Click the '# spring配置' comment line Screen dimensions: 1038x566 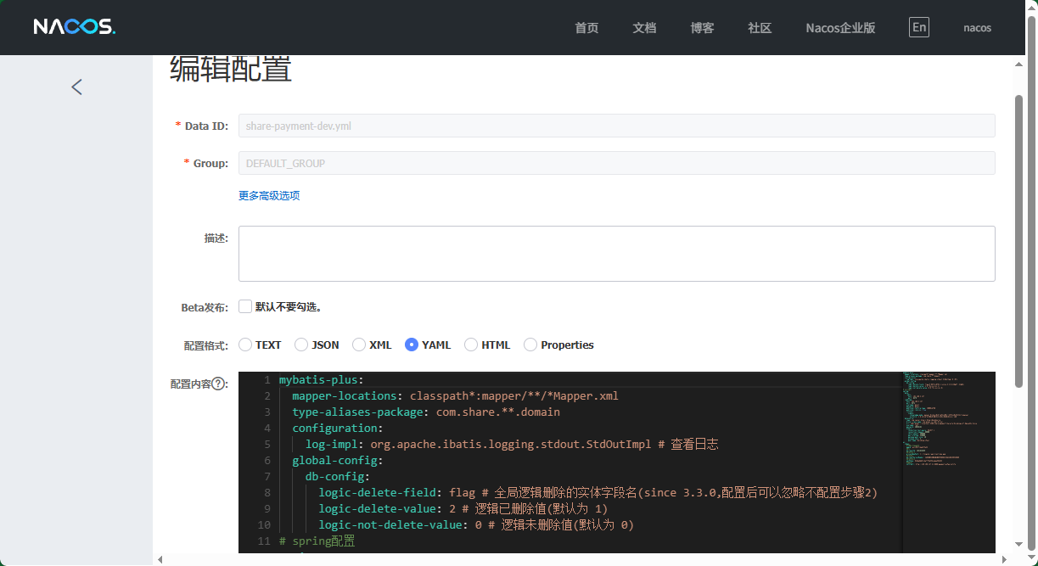coord(317,541)
